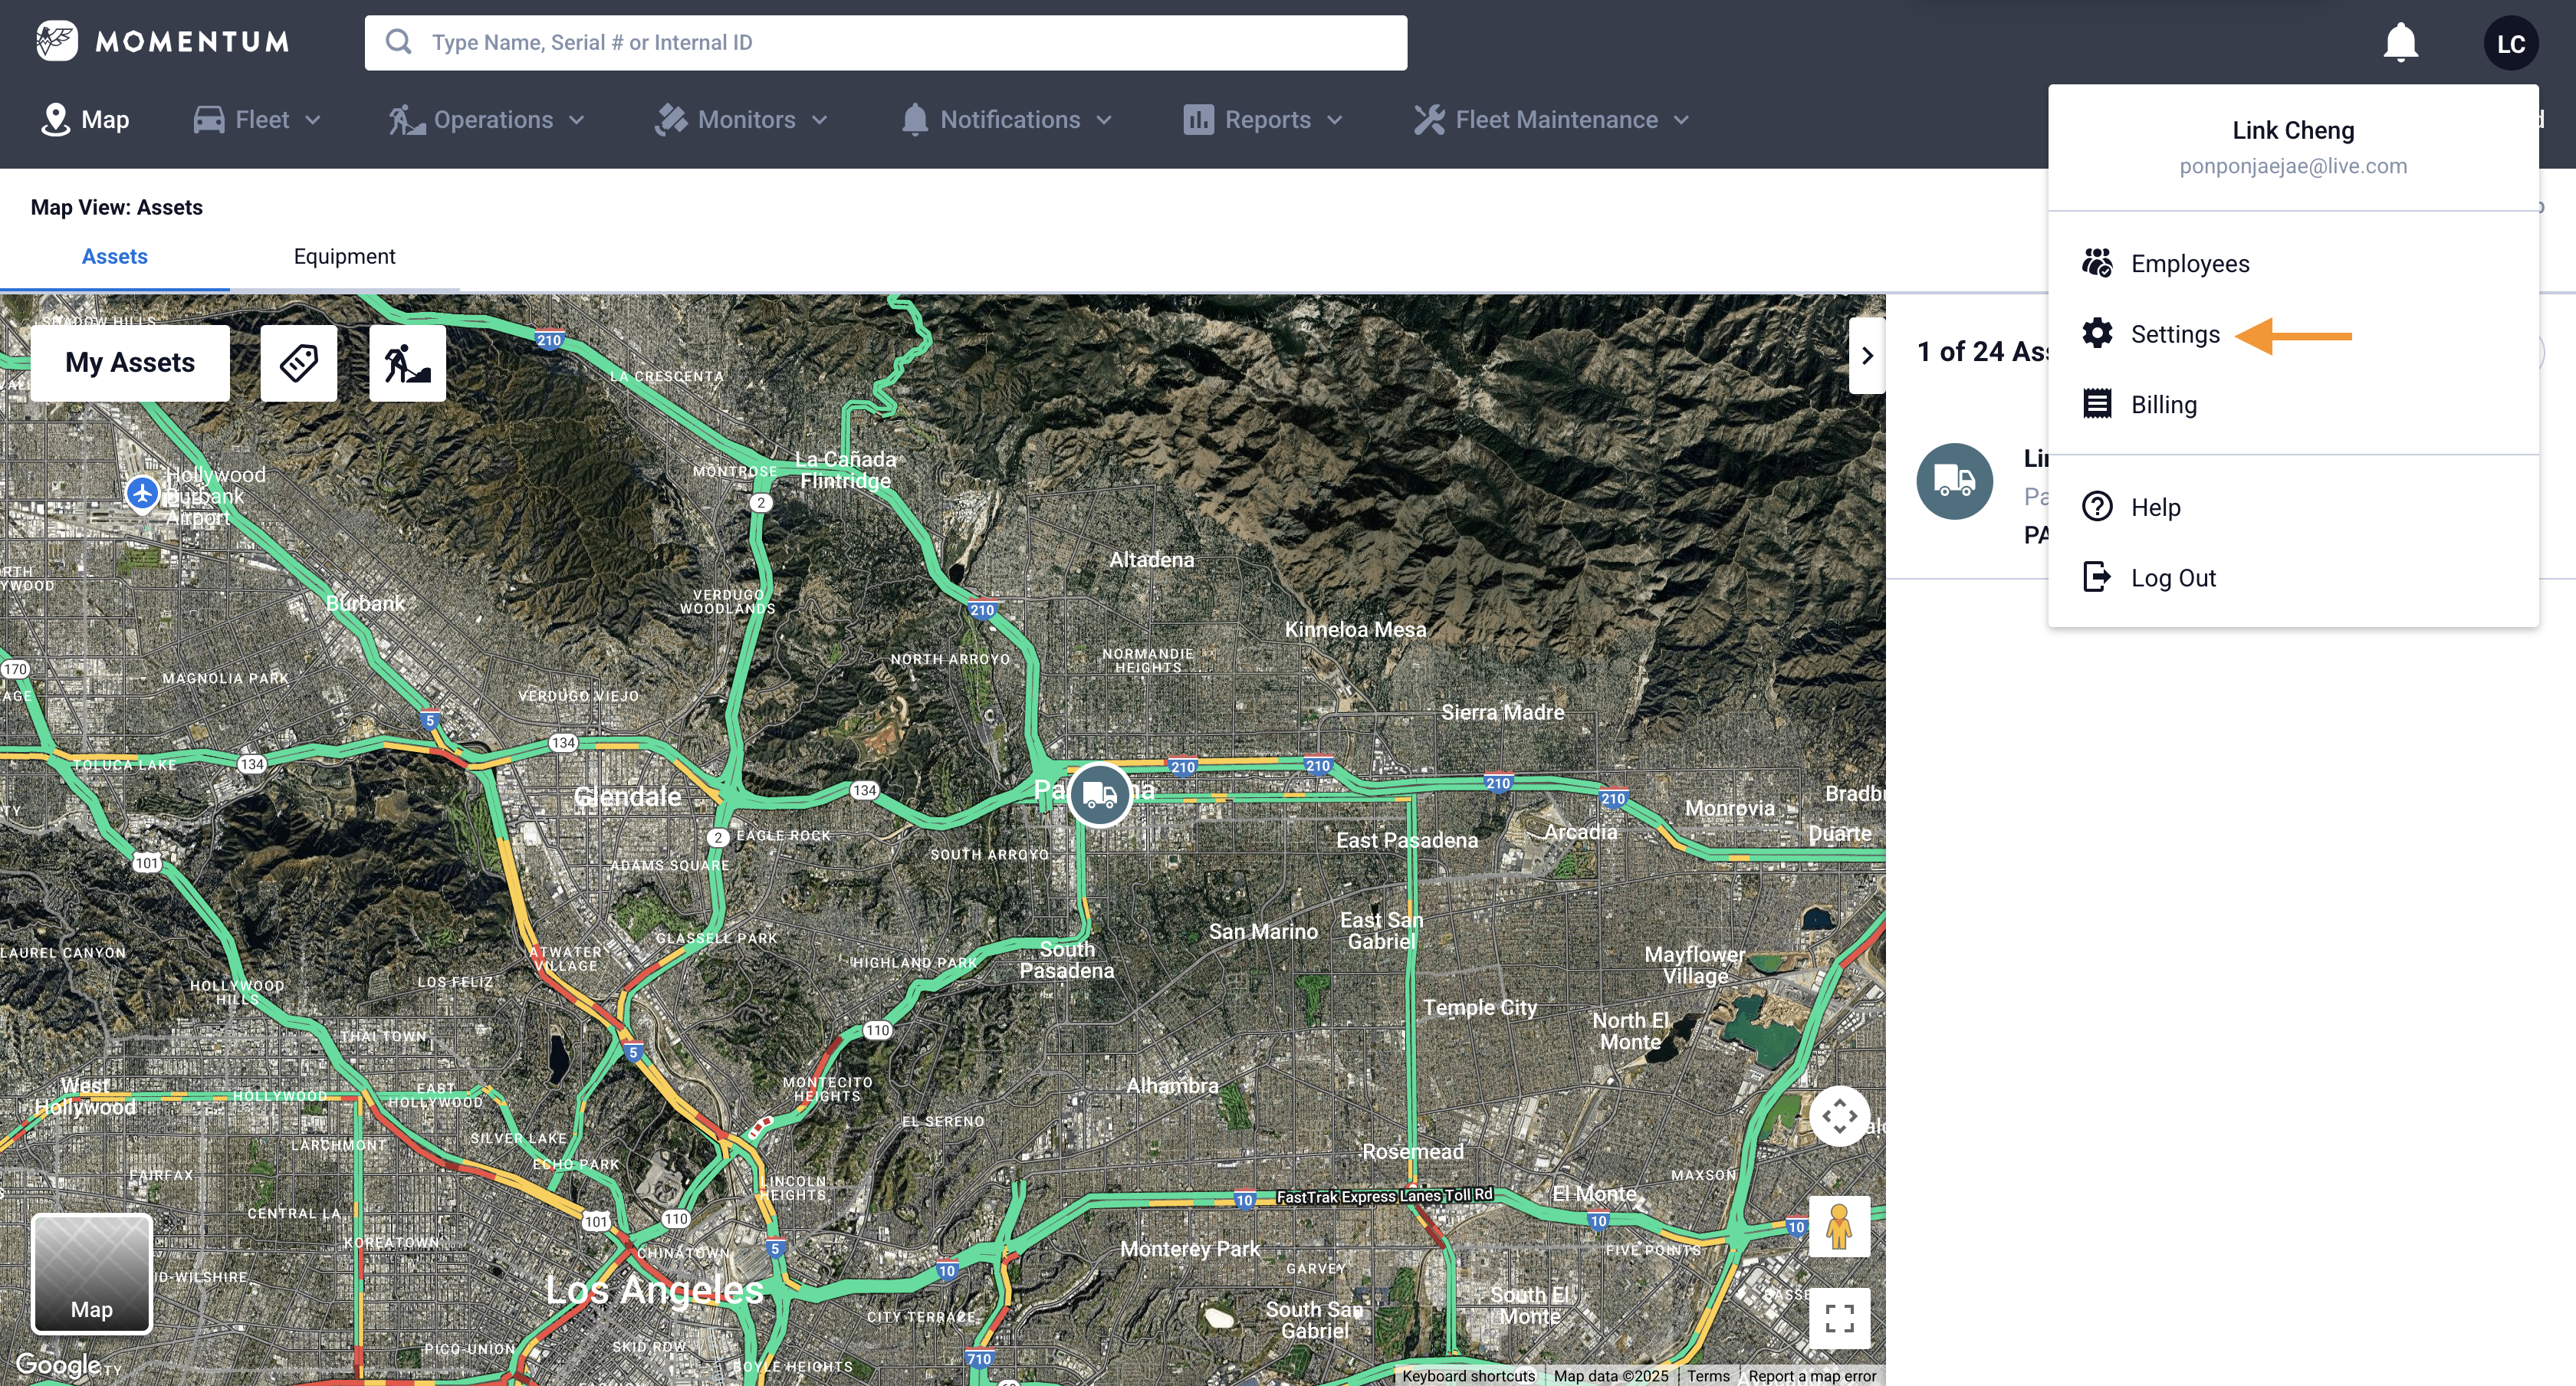Collapse the assets side panel chevron
The image size is (2576, 1386).
pyautogui.click(x=1866, y=355)
